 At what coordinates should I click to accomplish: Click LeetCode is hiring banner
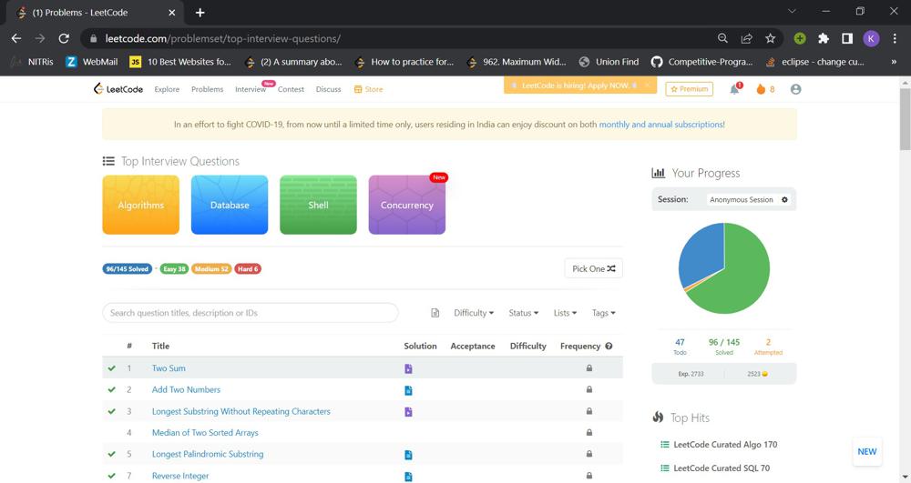[575, 86]
